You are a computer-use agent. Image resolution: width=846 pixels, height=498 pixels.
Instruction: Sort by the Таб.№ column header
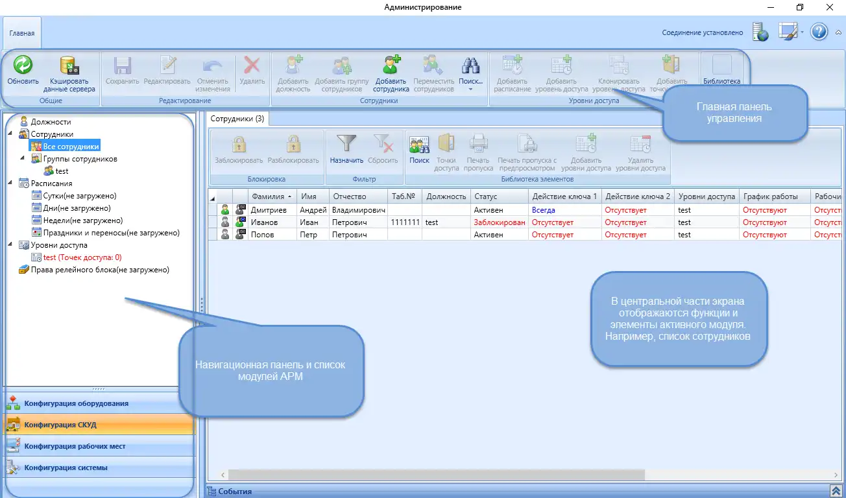405,196
